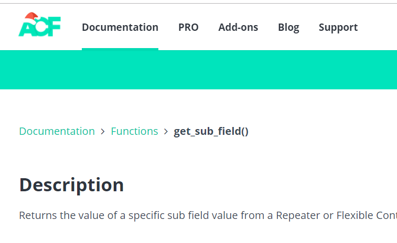Open the Documentation tab in the top navigation
This screenshot has height=243, width=397.
tap(120, 28)
